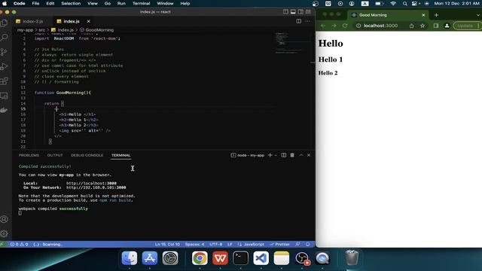
Task: Open Accounts menu in activity bar
Action: click(5, 219)
